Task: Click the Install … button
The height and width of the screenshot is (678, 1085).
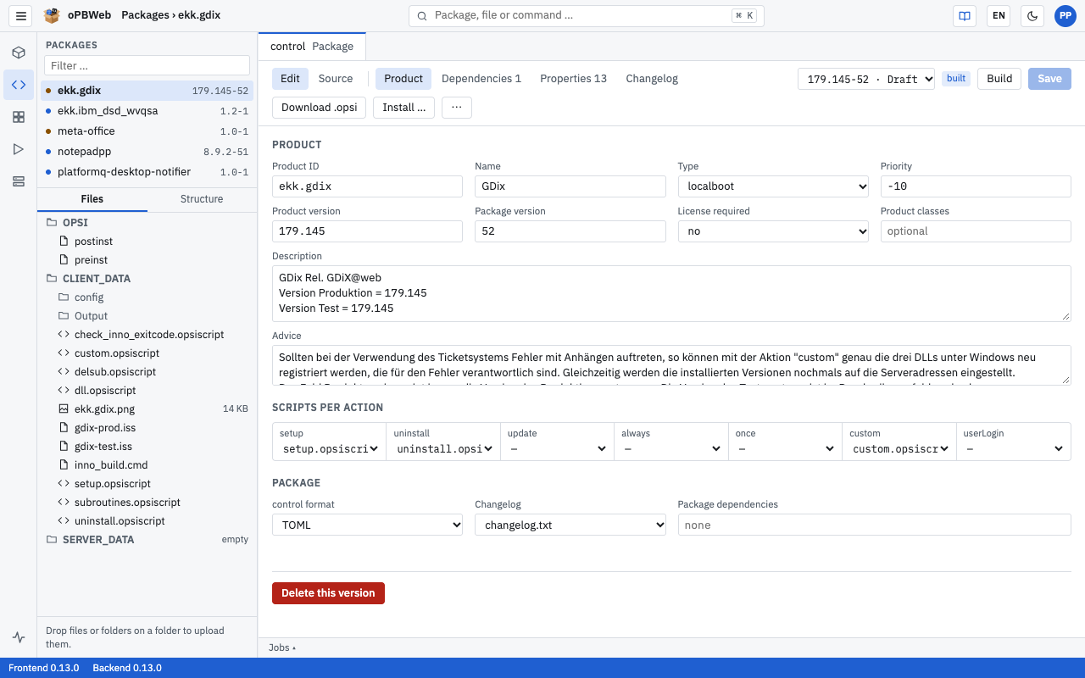Action: click(404, 108)
